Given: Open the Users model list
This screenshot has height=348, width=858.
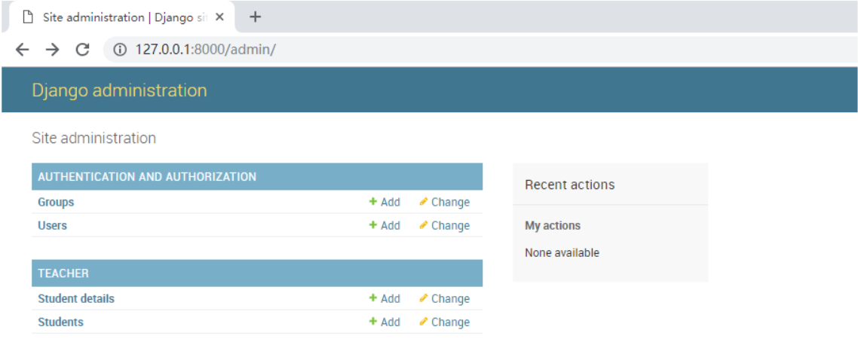Looking at the screenshot, I should [x=52, y=225].
